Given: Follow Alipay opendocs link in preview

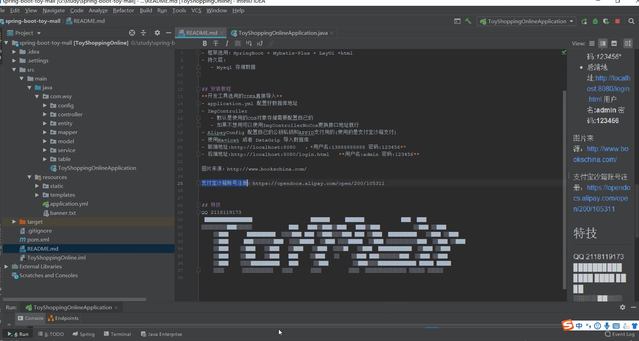Looking at the screenshot, I should [602, 198].
